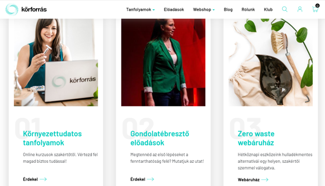Open the shopping cart icon
Viewport: 325px width, 186px height.
coord(315,9)
